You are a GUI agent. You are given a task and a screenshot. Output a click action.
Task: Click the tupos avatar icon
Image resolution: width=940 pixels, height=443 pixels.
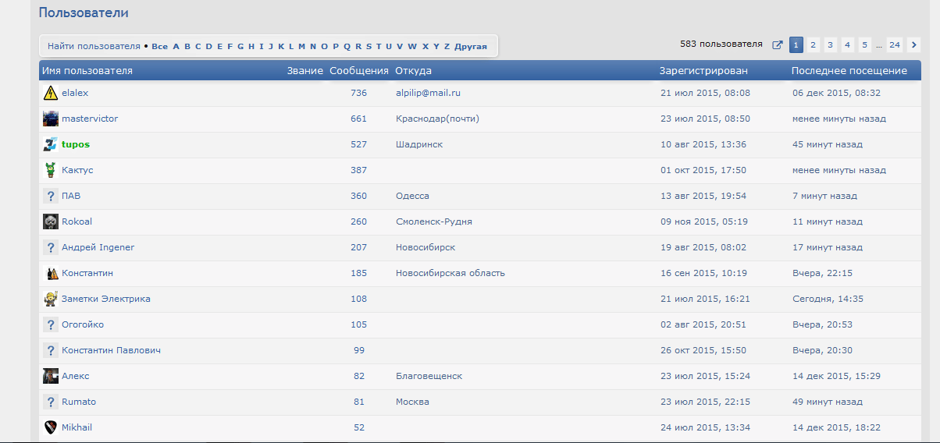point(51,145)
